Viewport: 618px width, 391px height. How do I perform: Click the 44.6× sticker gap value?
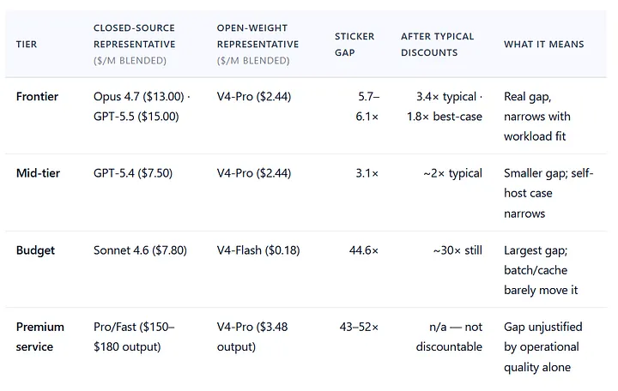pyautogui.click(x=363, y=250)
